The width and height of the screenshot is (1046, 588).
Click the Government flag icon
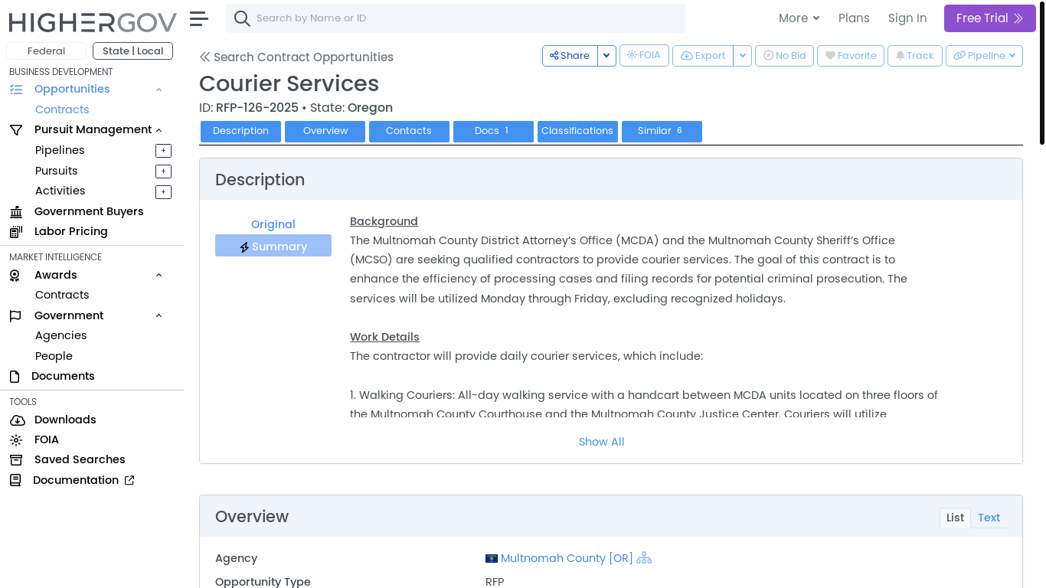tap(15, 316)
